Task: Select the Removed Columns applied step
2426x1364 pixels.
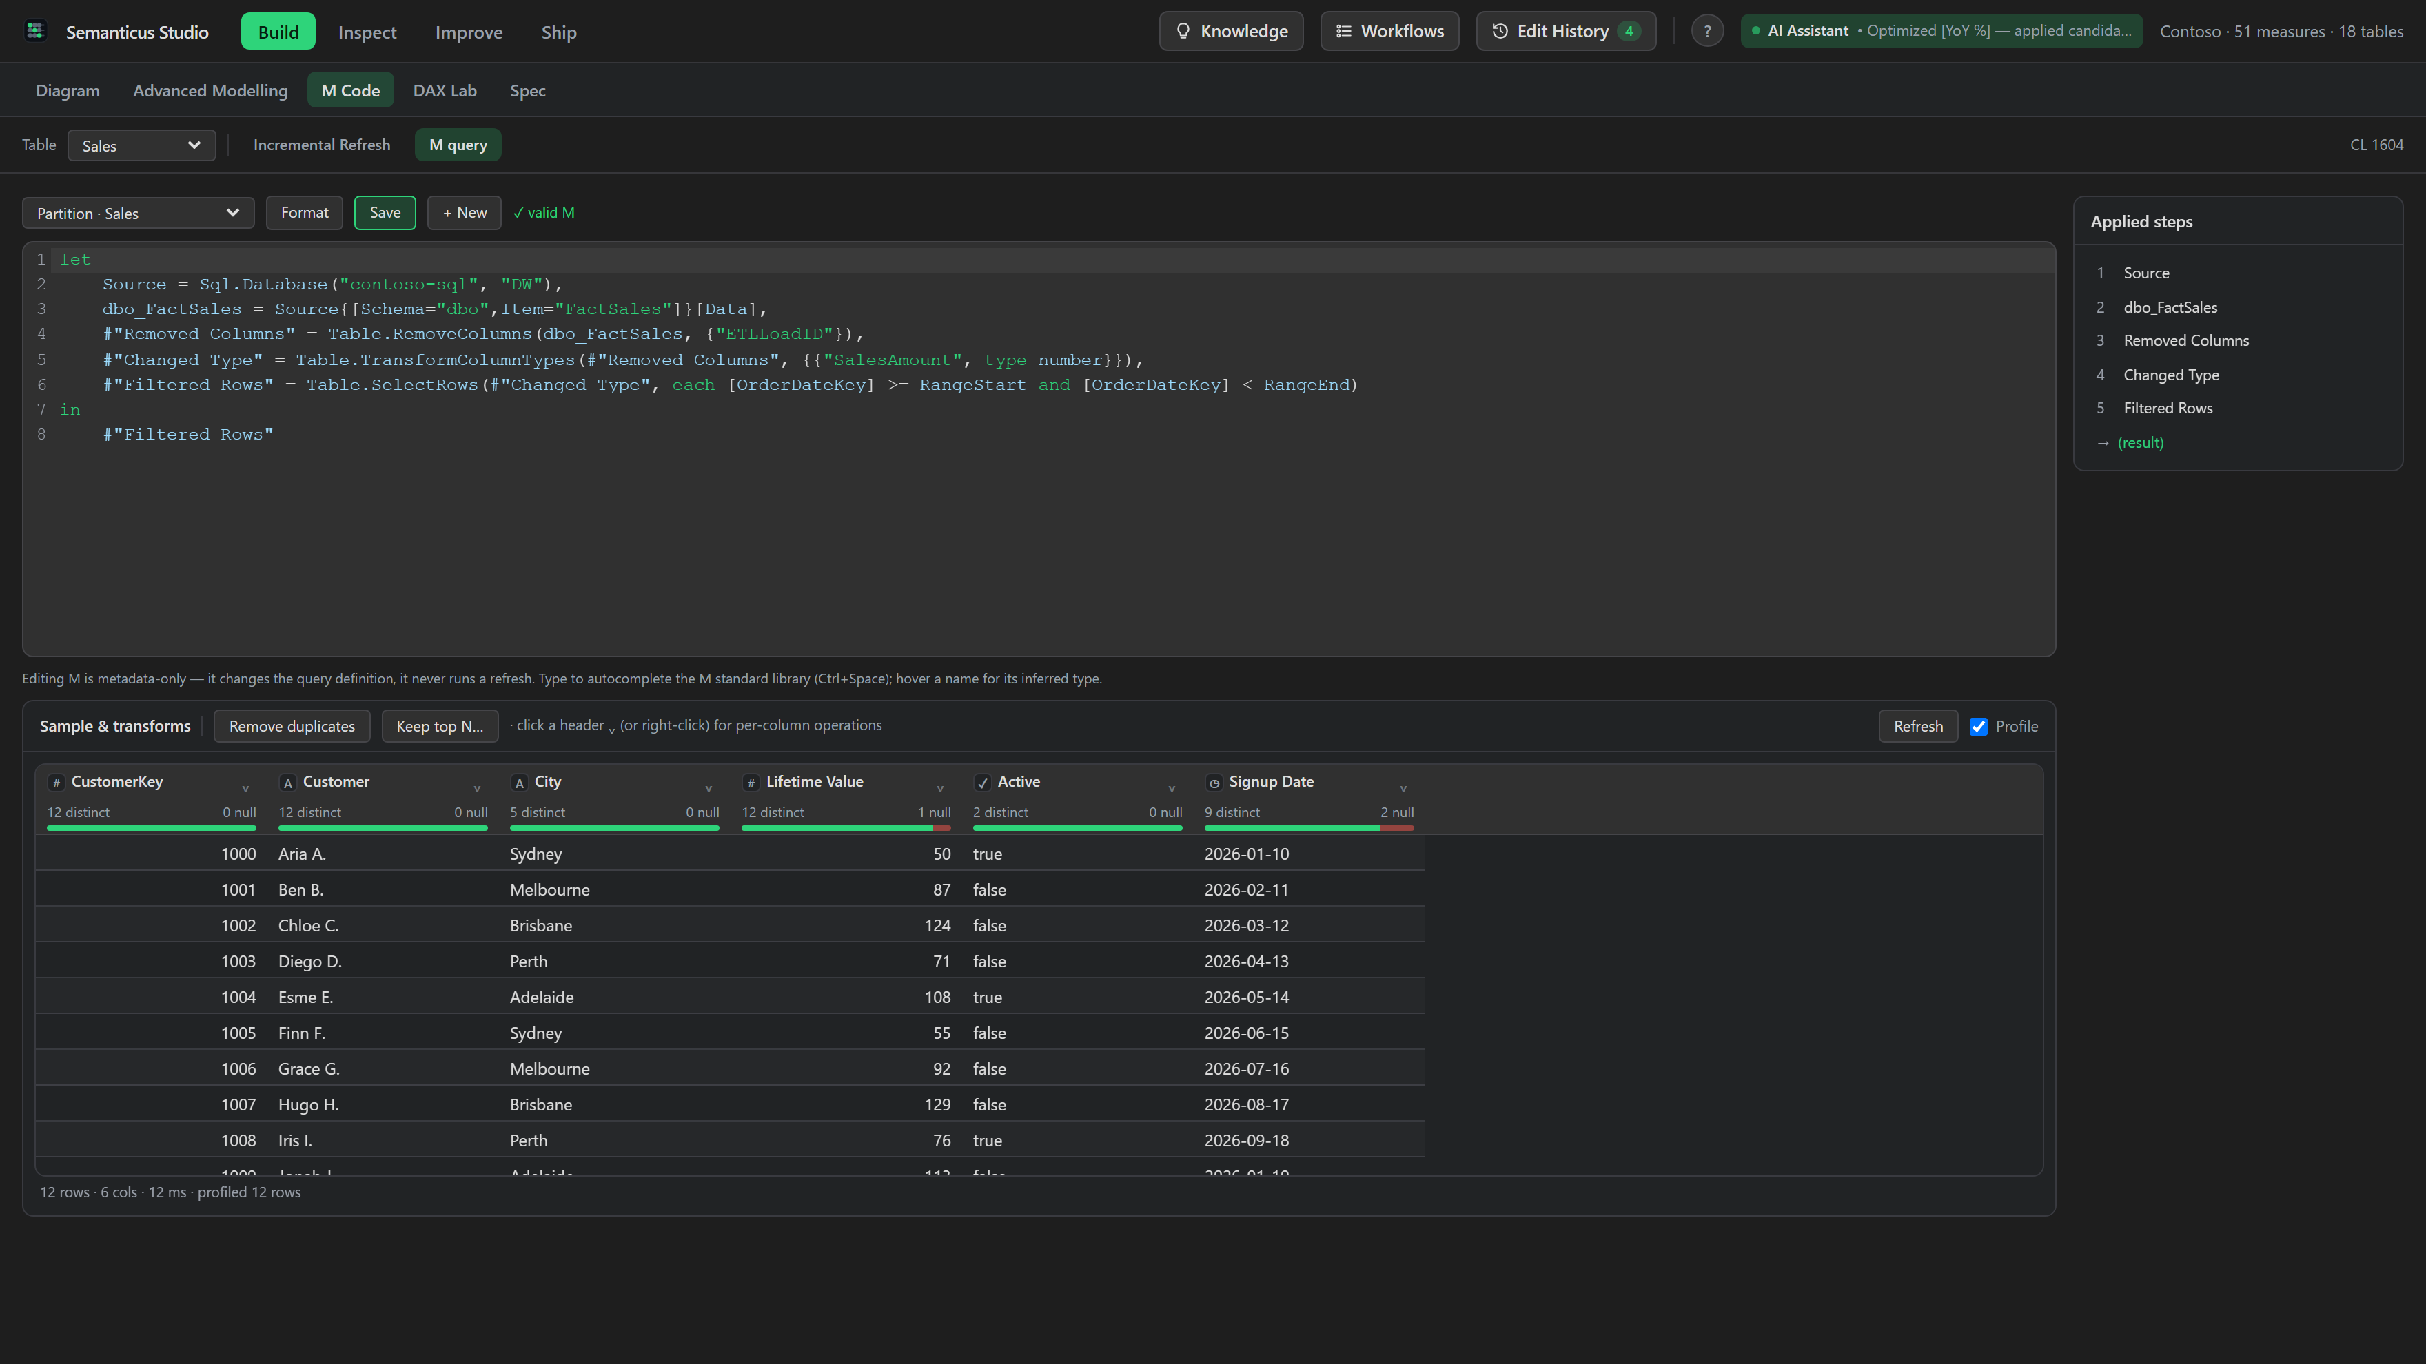Action: click(2186, 341)
